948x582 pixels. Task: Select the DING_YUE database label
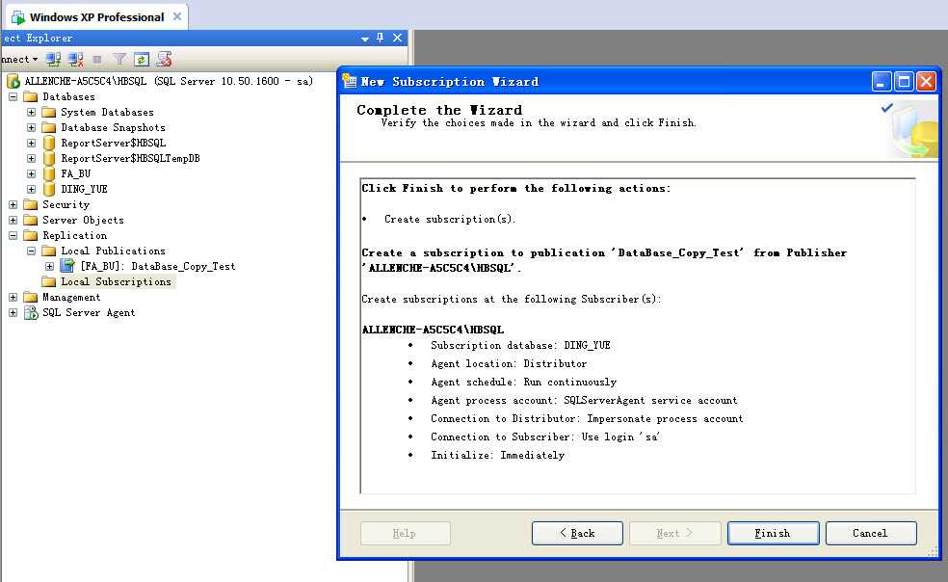tap(84, 190)
